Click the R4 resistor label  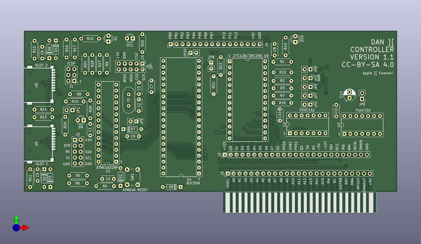(105, 186)
